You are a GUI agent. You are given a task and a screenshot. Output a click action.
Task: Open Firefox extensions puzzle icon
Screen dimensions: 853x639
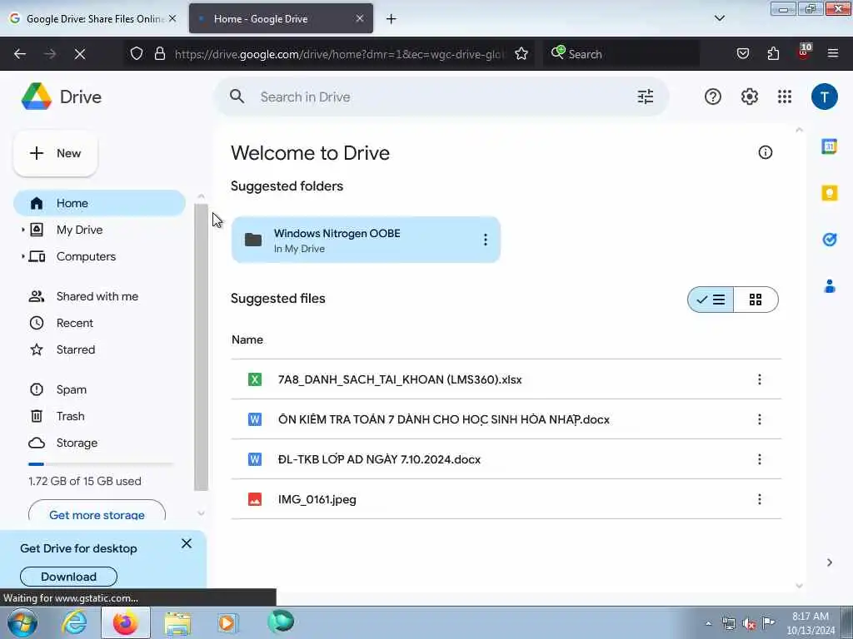point(773,54)
